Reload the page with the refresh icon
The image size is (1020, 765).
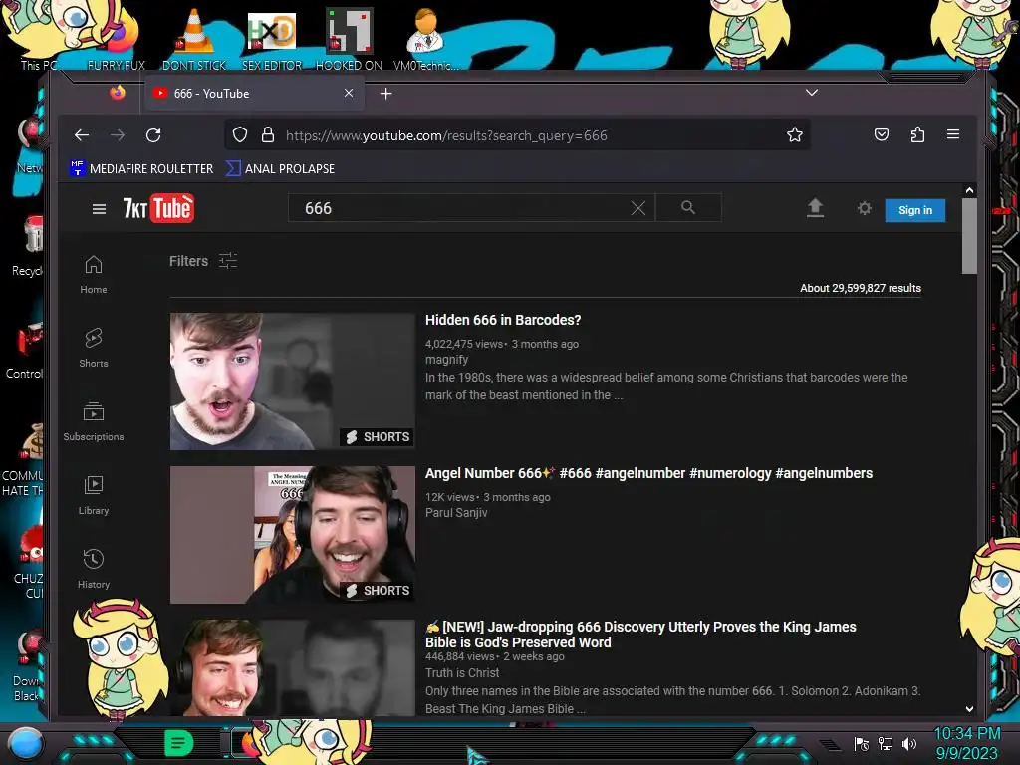(x=153, y=135)
